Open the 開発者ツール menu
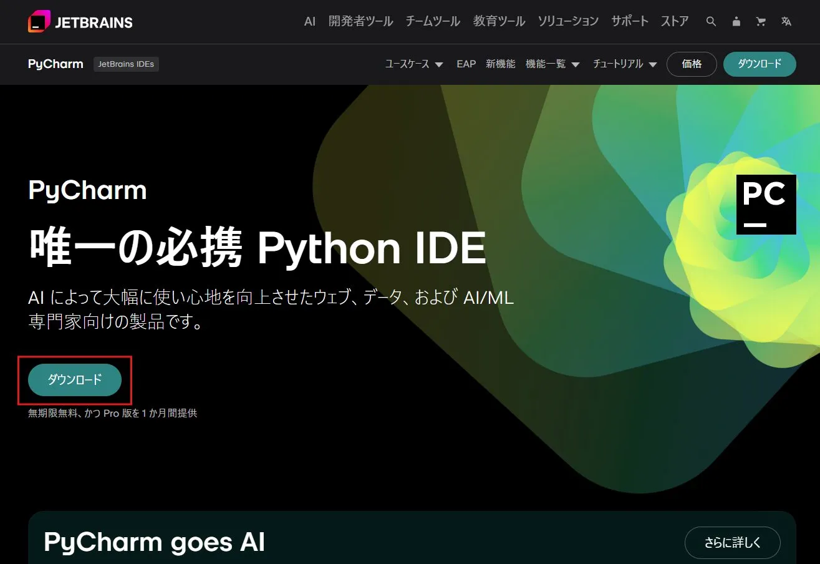820x564 pixels. tap(361, 21)
